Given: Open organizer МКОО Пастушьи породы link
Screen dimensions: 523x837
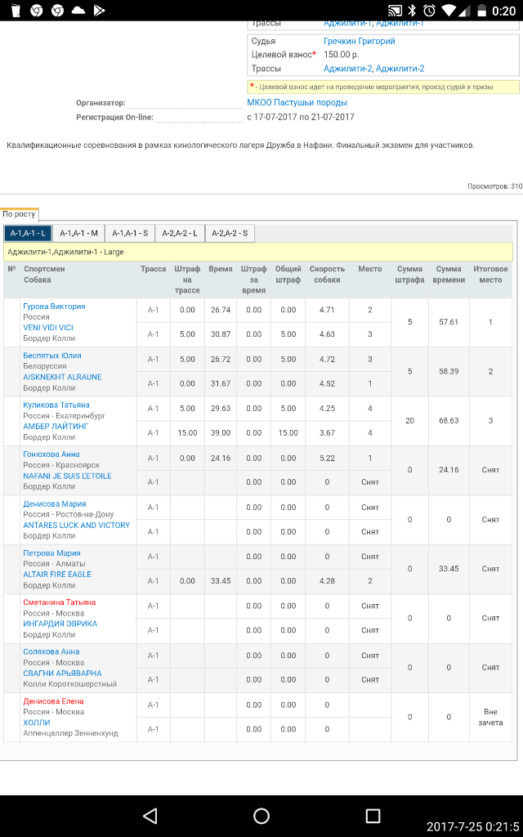Looking at the screenshot, I should pos(297,103).
